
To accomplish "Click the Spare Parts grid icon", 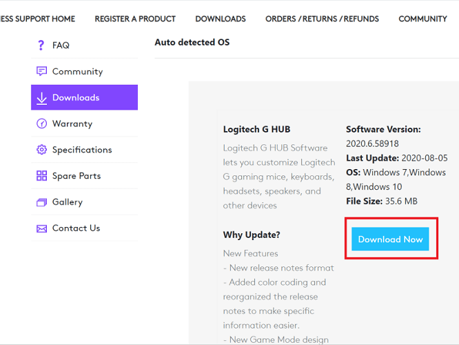I will (x=41, y=175).
